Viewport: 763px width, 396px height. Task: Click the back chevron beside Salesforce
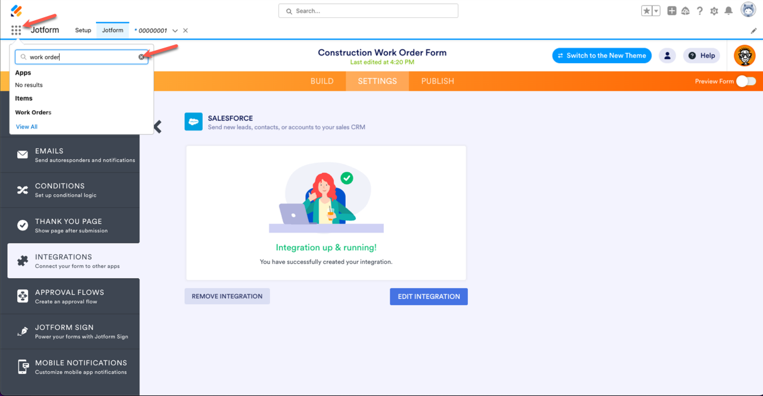pyautogui.click(x=158, y=127)
